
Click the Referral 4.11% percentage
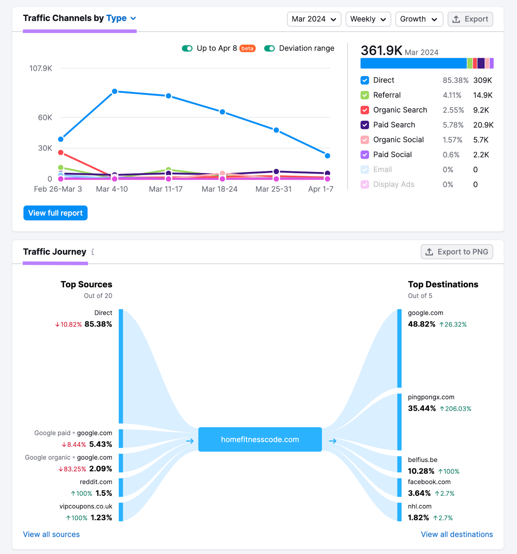[452, 95]
